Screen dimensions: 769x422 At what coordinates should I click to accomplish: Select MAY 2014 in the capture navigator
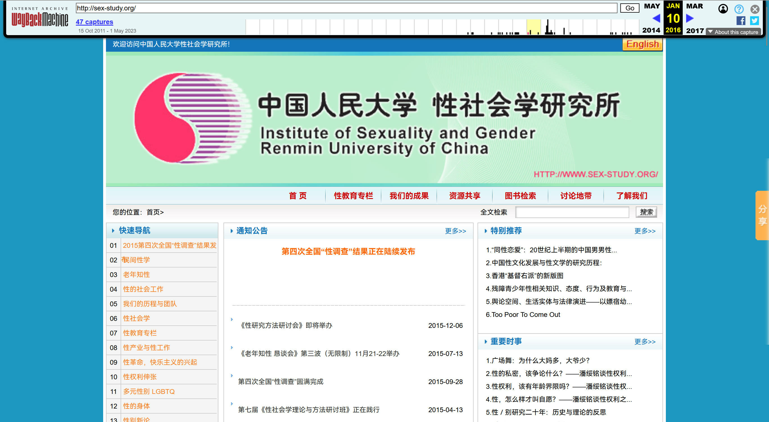652,18
